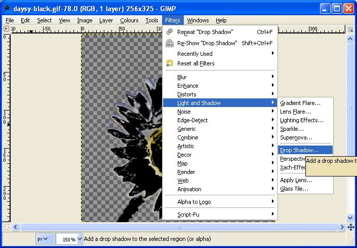Click the image menu triangle at ruler corner
The width and height of the screenshot is (357, 248).
6,29
